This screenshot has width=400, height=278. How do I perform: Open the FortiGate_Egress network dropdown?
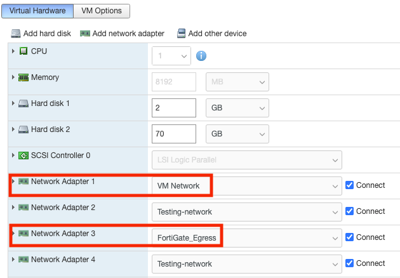(246, 238)
